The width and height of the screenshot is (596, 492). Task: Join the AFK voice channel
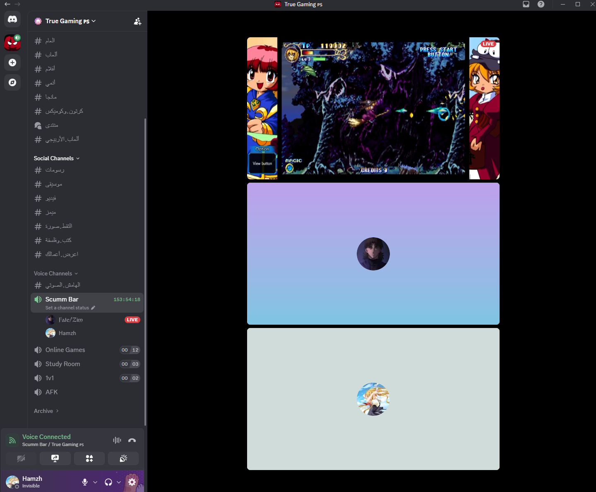(87, 392)
